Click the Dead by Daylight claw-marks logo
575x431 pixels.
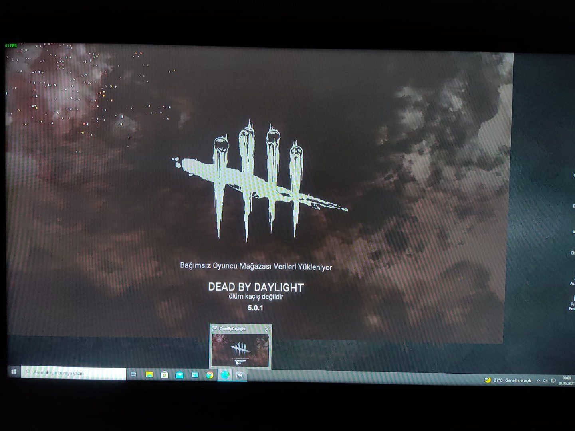(x=260, y=180)
